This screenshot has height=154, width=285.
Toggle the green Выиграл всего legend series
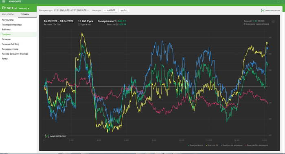tap(195, 145)
